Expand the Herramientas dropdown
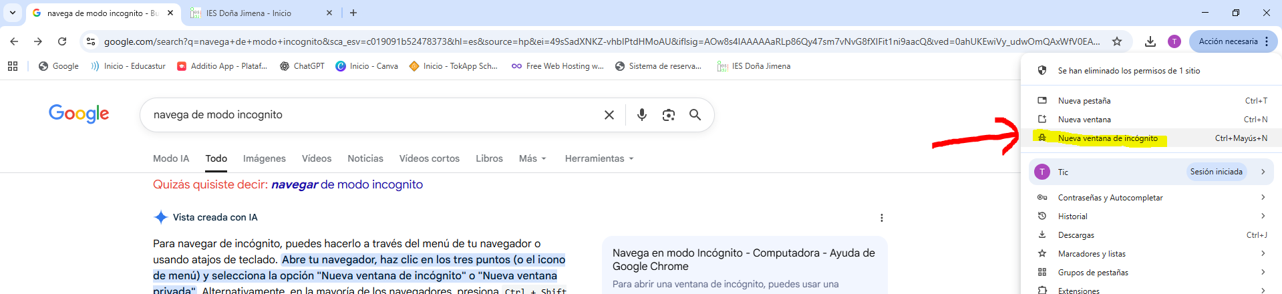Viewport: 1282px width, 294px height. [x=599, y=158]
